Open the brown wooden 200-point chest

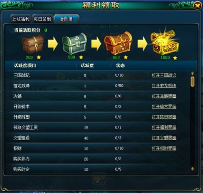(33, 44)
